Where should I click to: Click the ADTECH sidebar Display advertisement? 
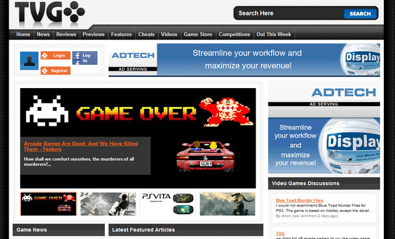[x=324, y=128]
